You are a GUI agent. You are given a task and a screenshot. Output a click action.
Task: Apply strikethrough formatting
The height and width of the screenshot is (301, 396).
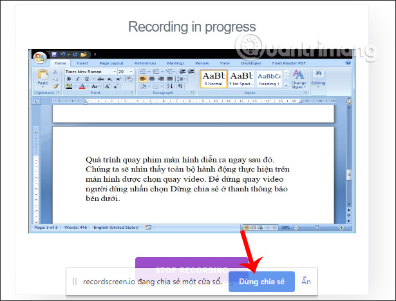[100, 79]
